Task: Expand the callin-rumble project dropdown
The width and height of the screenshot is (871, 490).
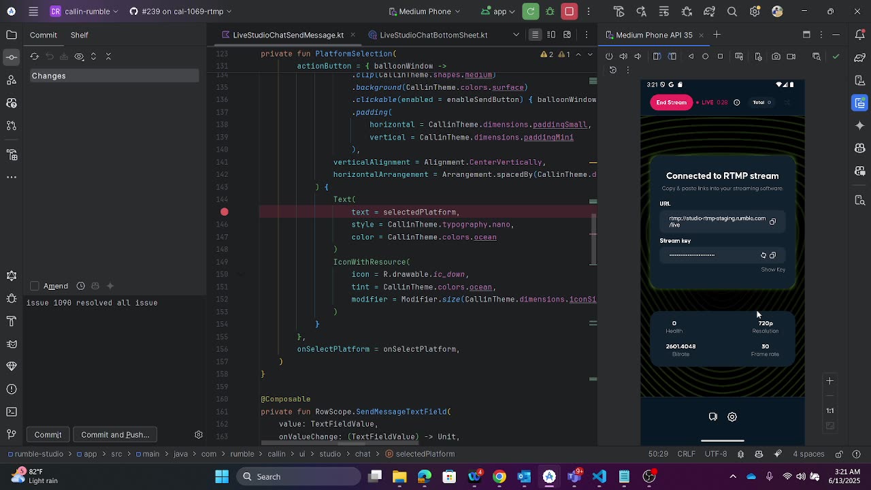Action: tap(84, 12)
